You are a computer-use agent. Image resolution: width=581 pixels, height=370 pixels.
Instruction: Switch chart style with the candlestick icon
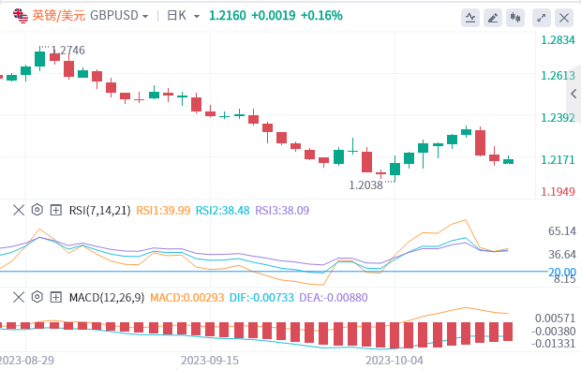(515, 18)
